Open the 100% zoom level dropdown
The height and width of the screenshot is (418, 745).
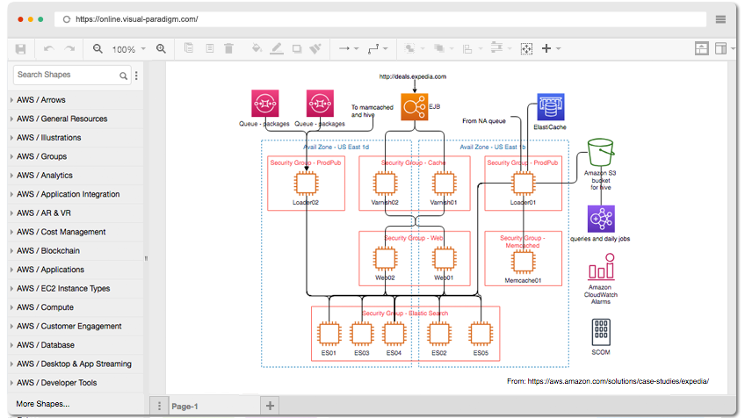pyautogui.click(x=128, y=49)
